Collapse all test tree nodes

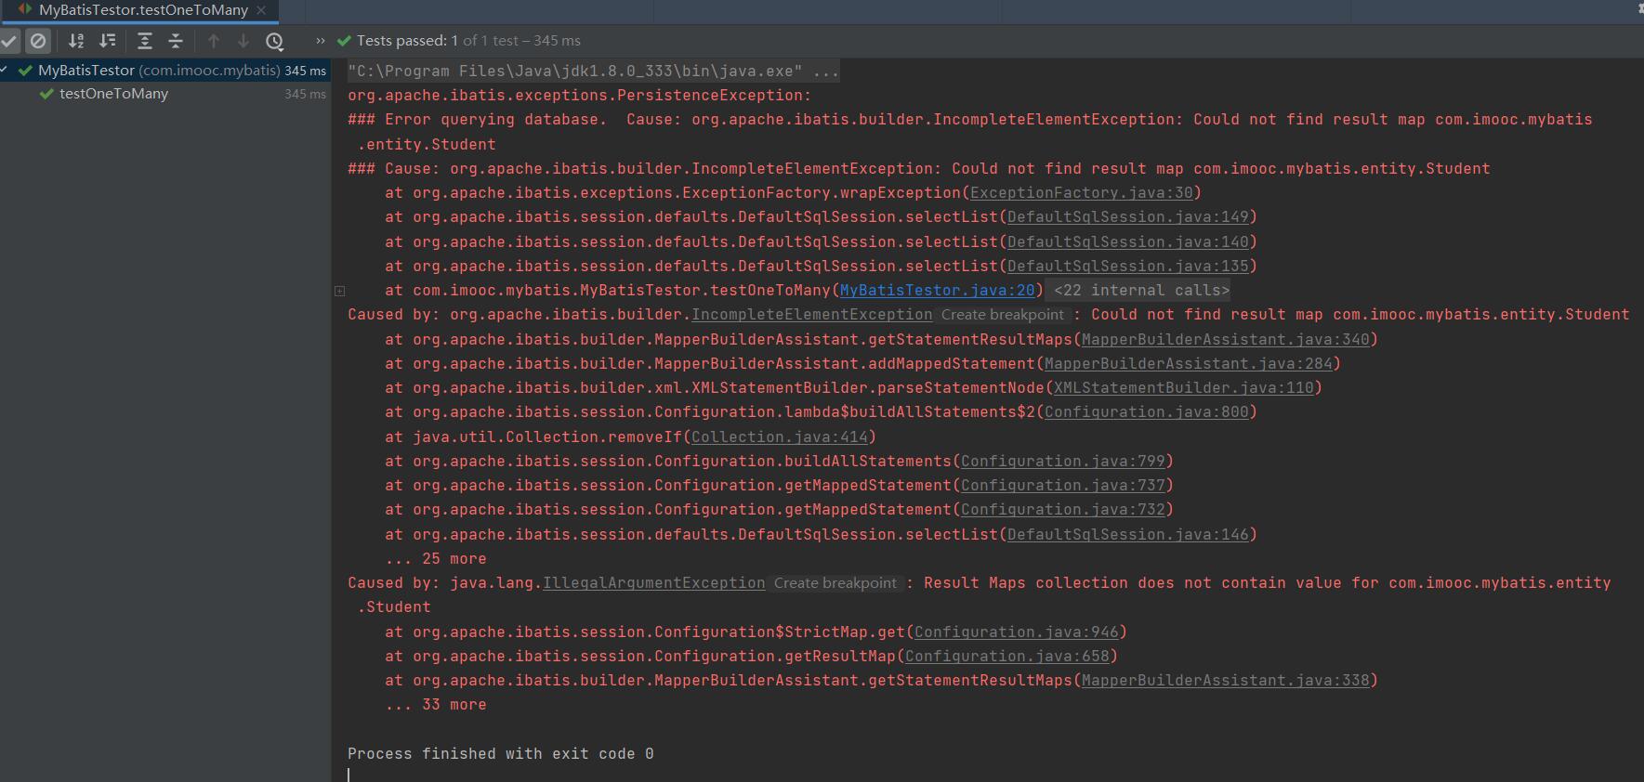pyautogui.click(x=176, y=41)
